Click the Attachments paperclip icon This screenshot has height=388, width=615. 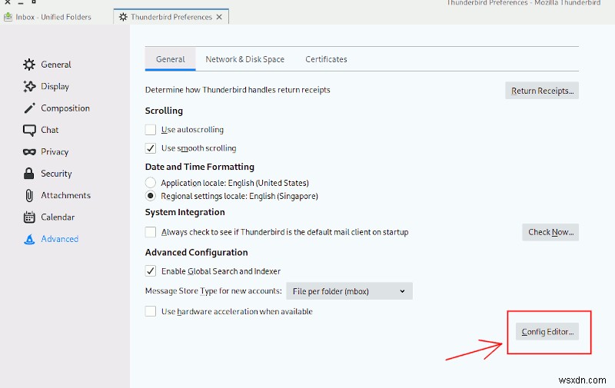pos(29,195)
